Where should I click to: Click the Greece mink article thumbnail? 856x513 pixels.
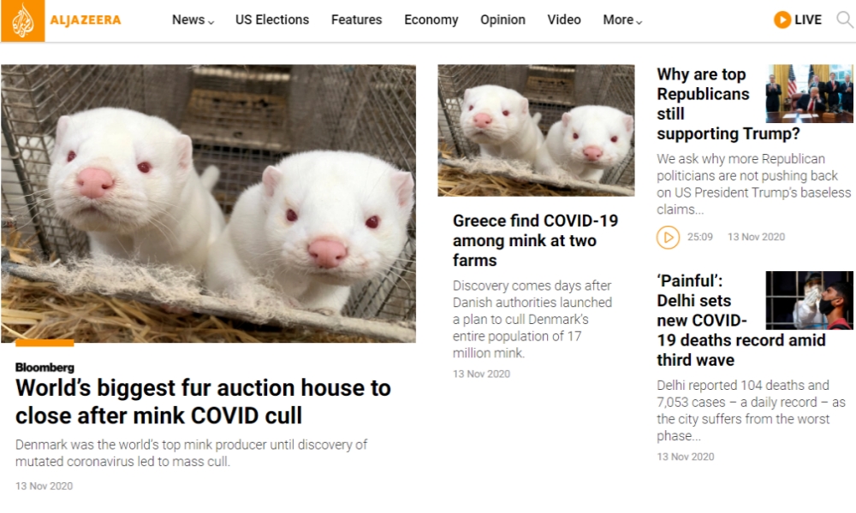tap(536, 130)
